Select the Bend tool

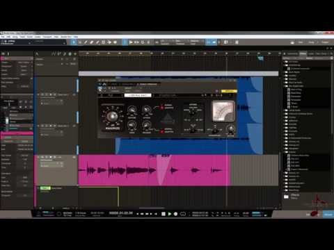(109, 42)
